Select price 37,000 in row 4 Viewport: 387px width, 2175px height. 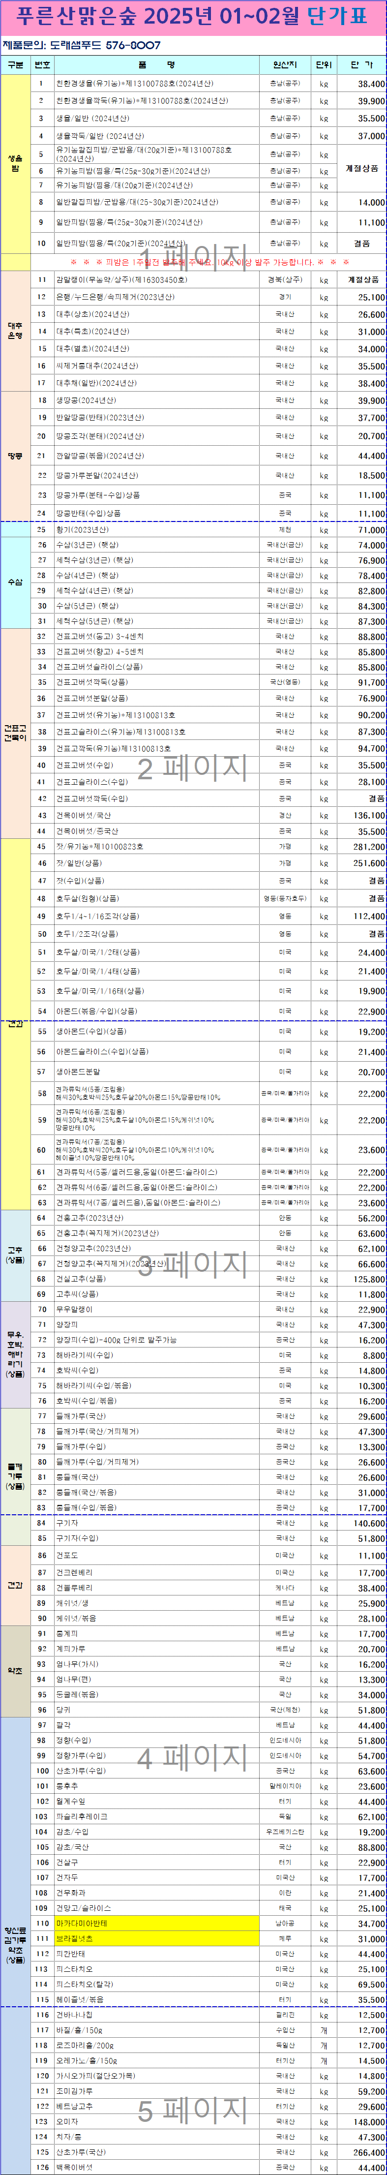[371, 135]
